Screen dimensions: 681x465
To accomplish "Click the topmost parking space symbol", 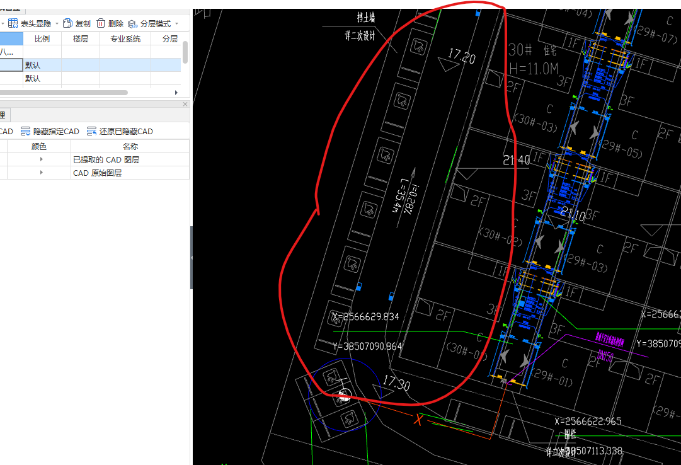I will point(418,46).
